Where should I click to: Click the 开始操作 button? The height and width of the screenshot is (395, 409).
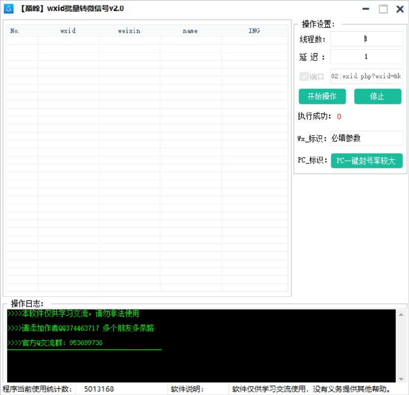[322, 96]
